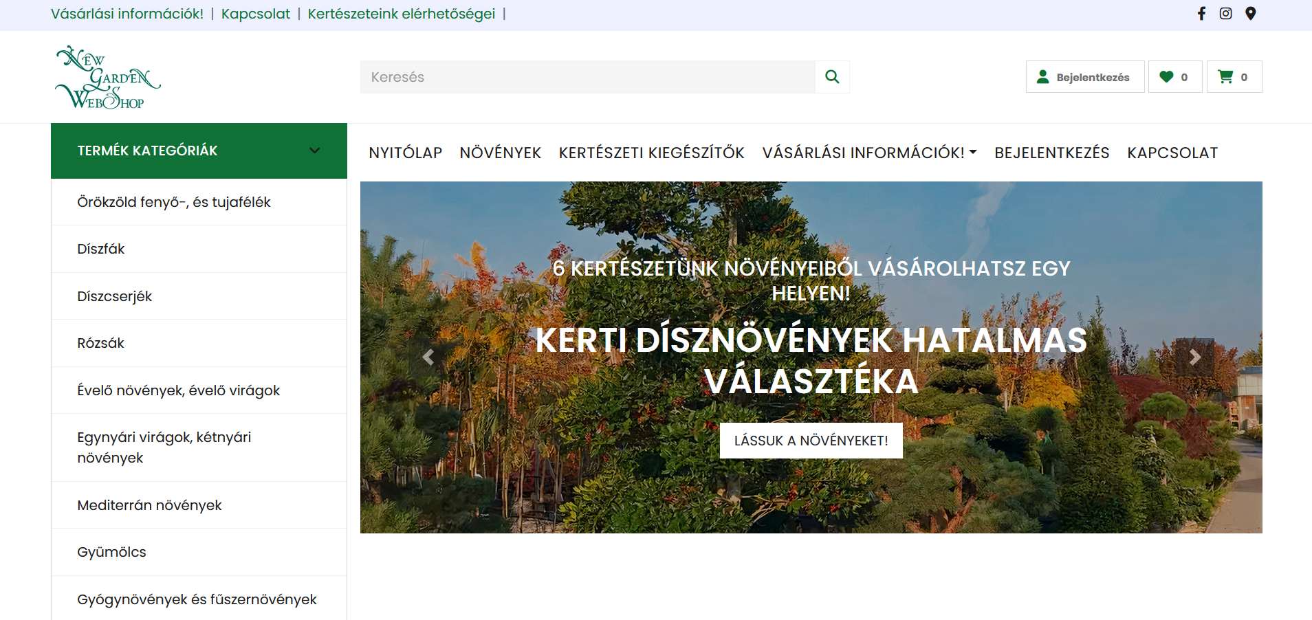Select Évelő növények, évelő virágok category
1312x620 pixels.
[199, 390]
